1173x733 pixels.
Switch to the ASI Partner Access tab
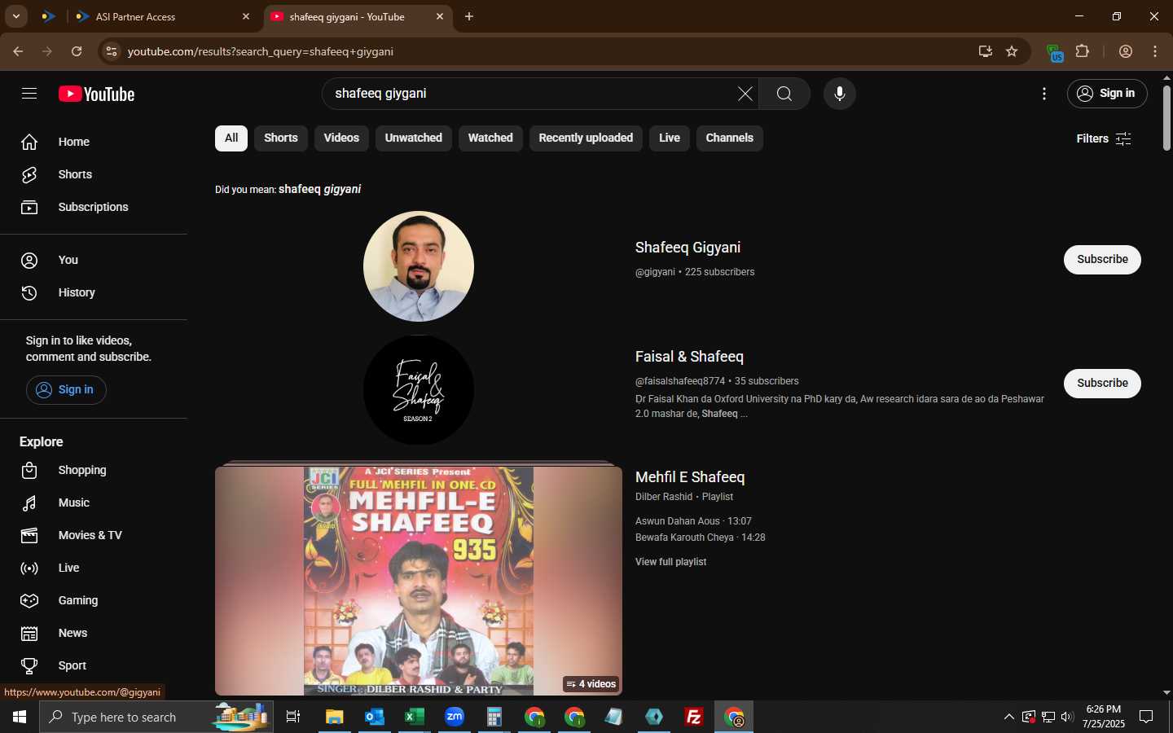pos(163,16)
